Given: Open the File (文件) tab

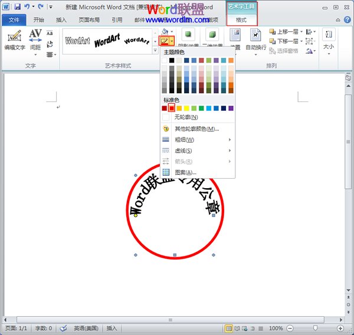Looking at the screenshot, I should 14,20.
